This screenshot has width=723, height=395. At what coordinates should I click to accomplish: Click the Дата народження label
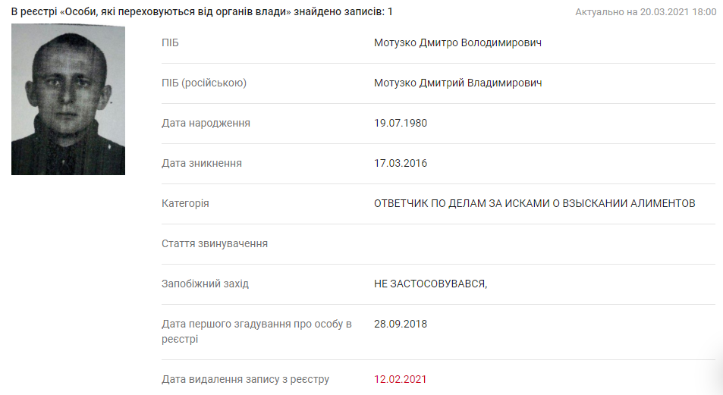point(206,123)
